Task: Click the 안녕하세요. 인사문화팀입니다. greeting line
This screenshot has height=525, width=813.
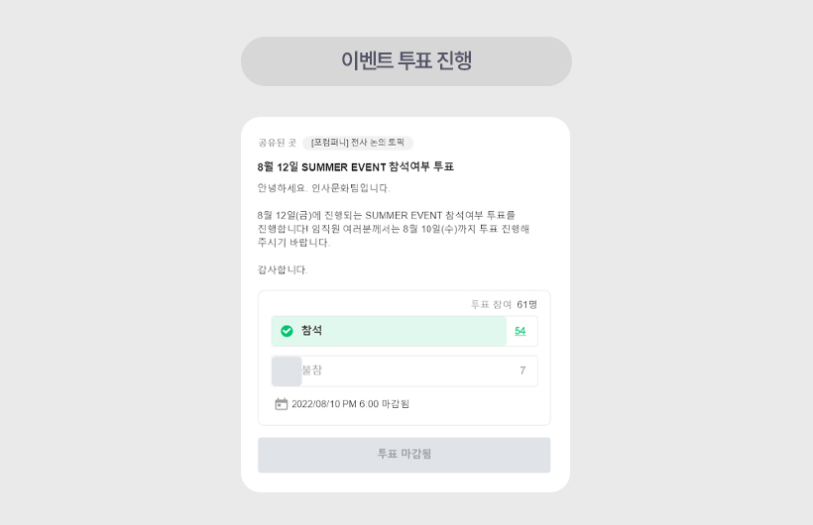Action: point(323,188)
